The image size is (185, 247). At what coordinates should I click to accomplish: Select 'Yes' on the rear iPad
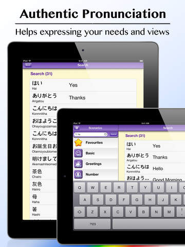83,85
